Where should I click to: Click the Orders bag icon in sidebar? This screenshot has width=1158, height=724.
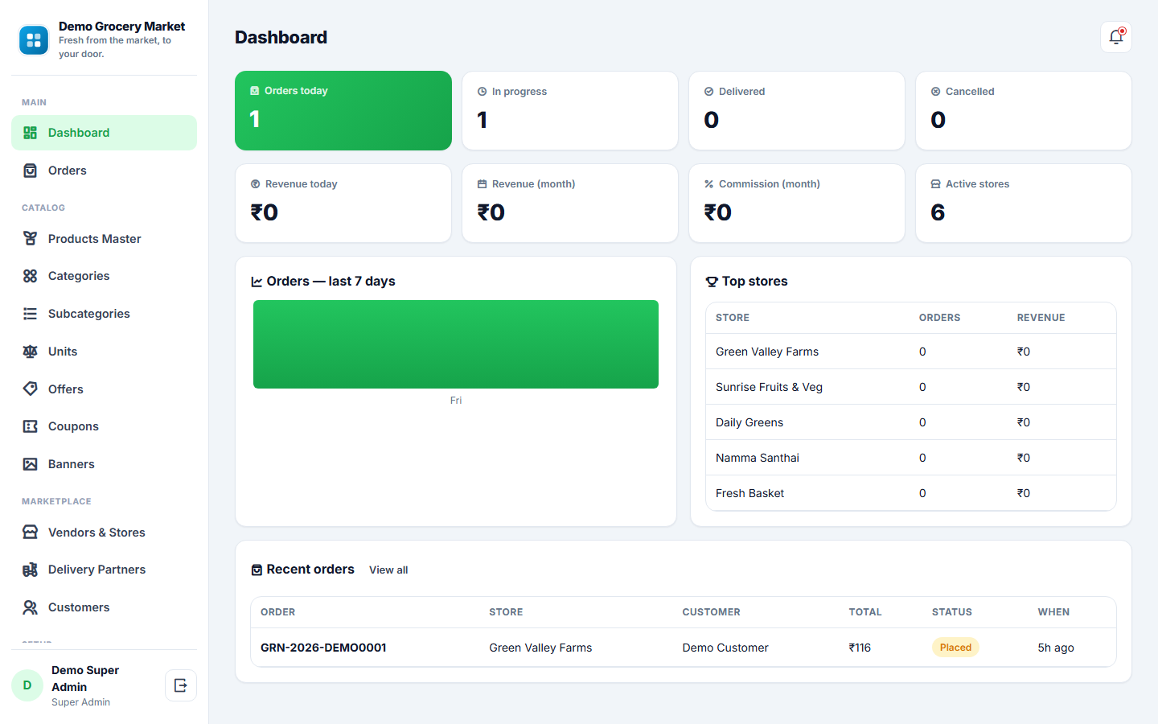[x=31, y=171]
